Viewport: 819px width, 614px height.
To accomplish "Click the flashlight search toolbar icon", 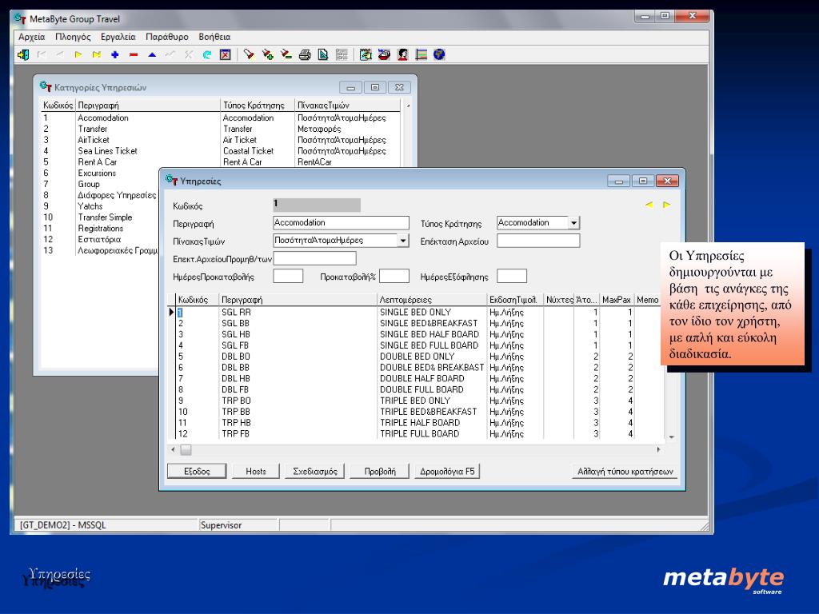I will coord(250,54).
